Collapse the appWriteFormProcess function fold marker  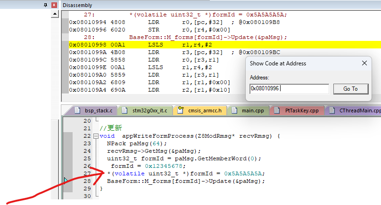(96, 136)
